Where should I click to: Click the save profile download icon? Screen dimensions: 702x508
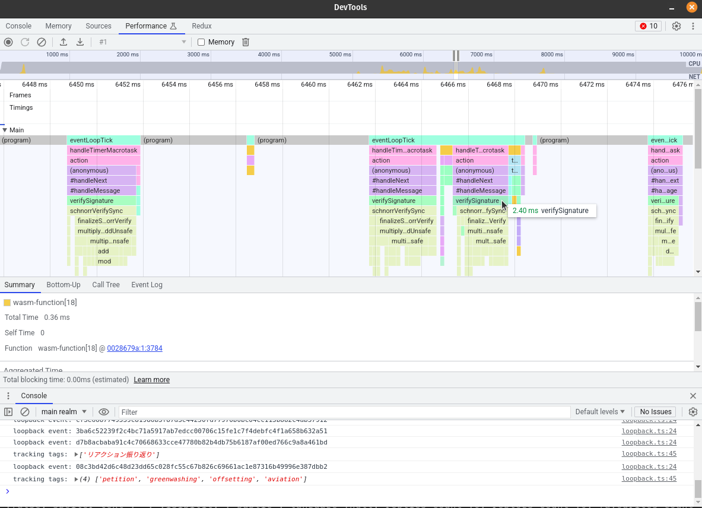pyautogui.click(x=80, y=42)
